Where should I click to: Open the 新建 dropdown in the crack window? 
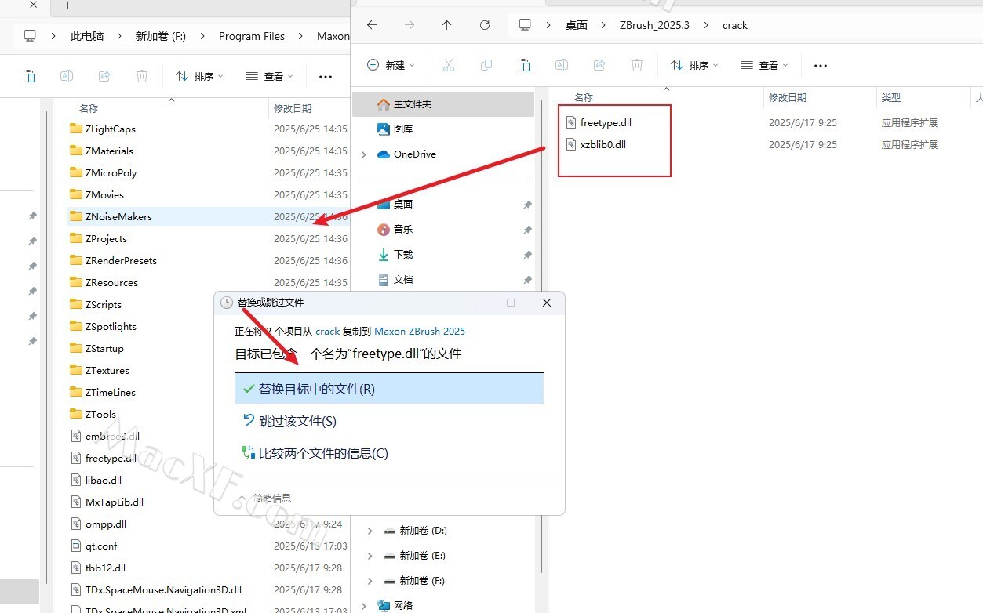391,65
